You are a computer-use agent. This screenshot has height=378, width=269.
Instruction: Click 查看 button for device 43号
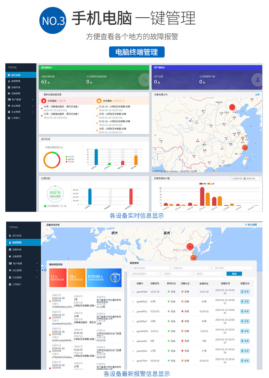pos(245,301)
